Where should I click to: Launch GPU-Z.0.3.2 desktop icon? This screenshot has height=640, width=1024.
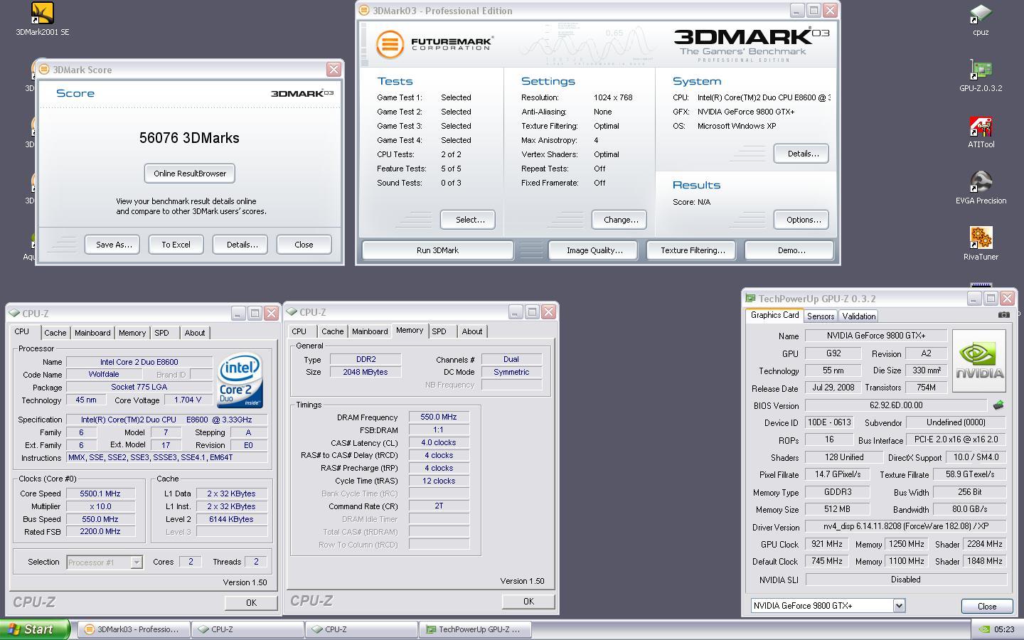click(x=981, y=75)
